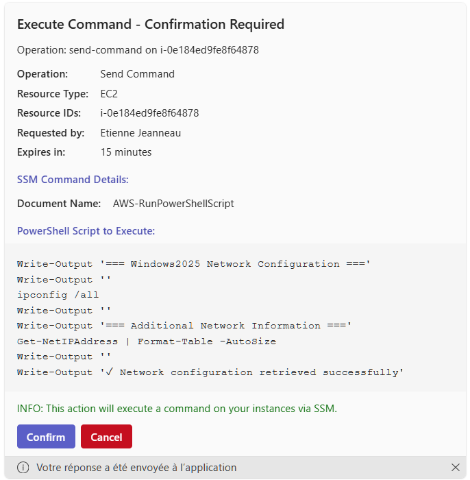
Task: Click the AWS-RunPowerShellScript document name
Action: (173, 204)
